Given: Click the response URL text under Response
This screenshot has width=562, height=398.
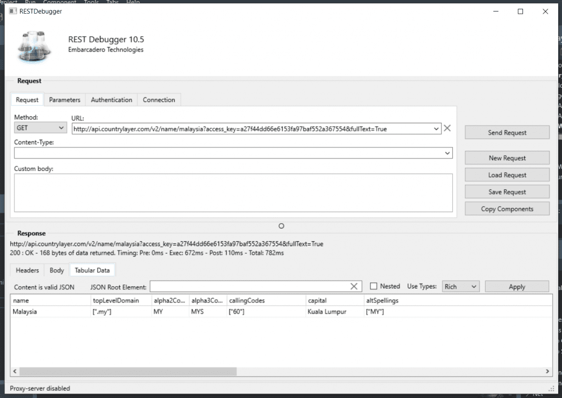Looking at the screenshot, I should click(x=166, y=244).
